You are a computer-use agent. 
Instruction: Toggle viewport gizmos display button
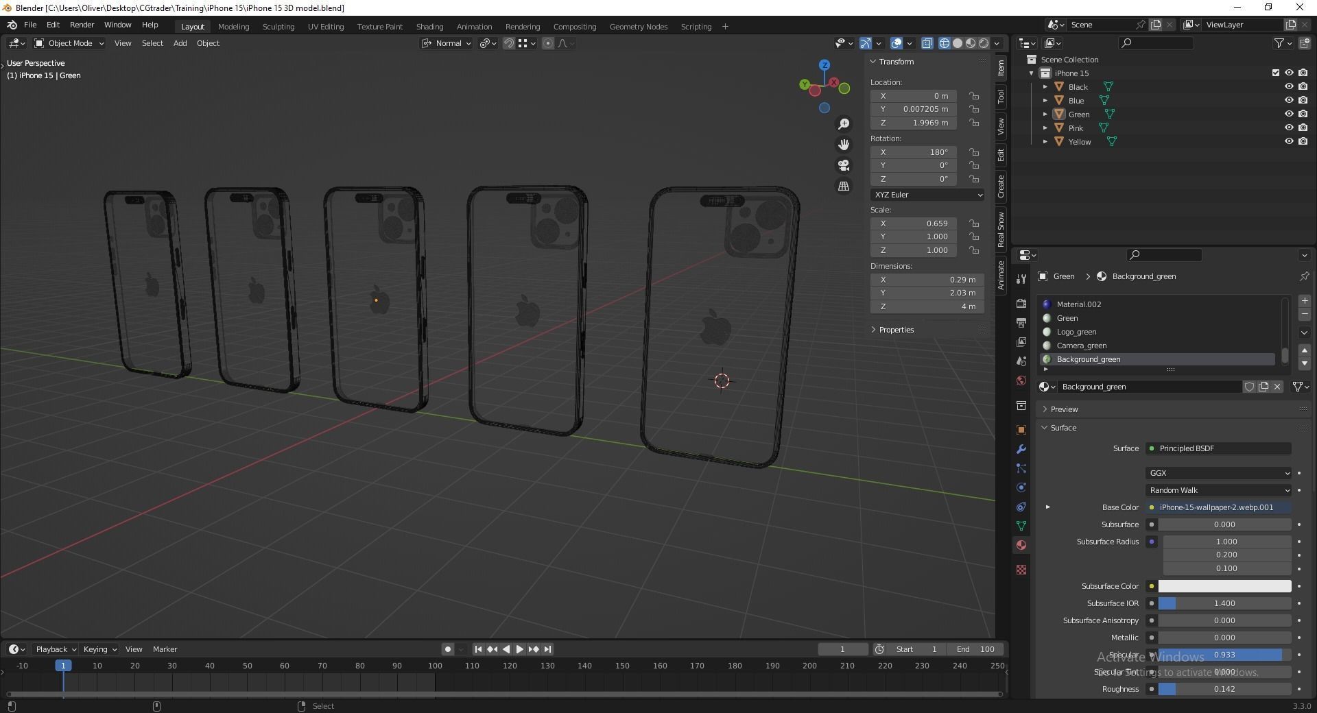tap(866, 43)
